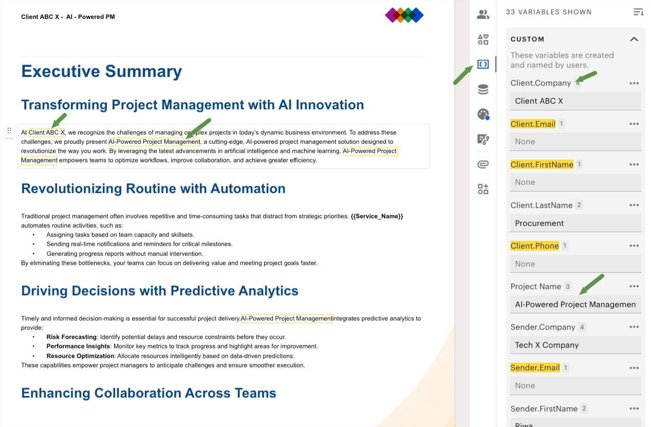651x427 pixels.
Task: Click the empty Client.Email value field
Action: tap(575, 141)
